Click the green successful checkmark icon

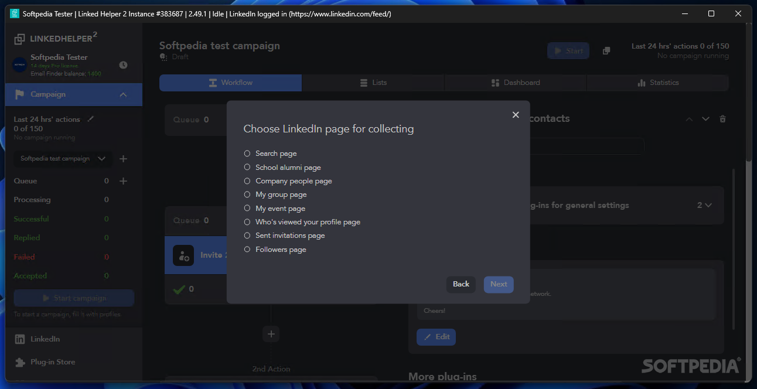click(179, 289)
